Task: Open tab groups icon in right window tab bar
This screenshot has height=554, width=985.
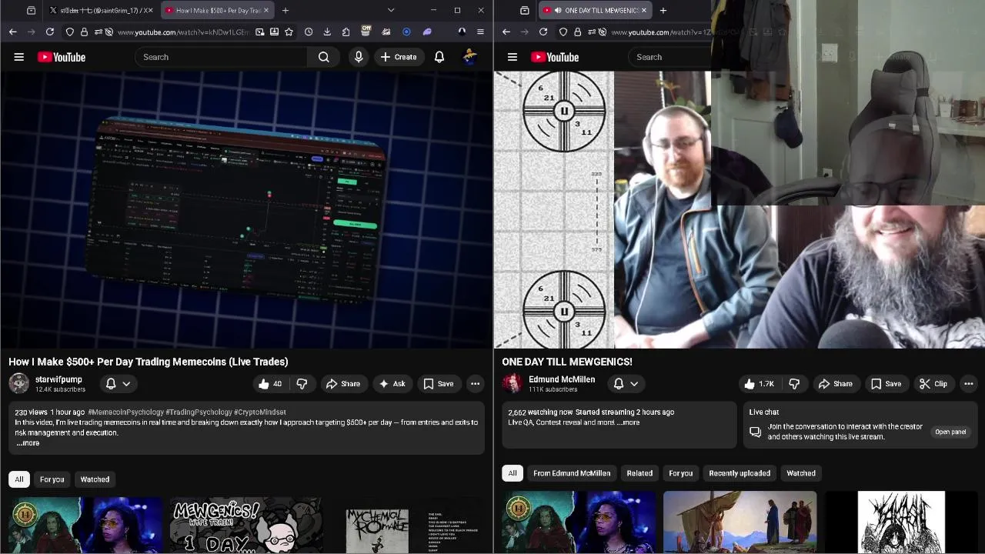Action: tap(525, 10)
